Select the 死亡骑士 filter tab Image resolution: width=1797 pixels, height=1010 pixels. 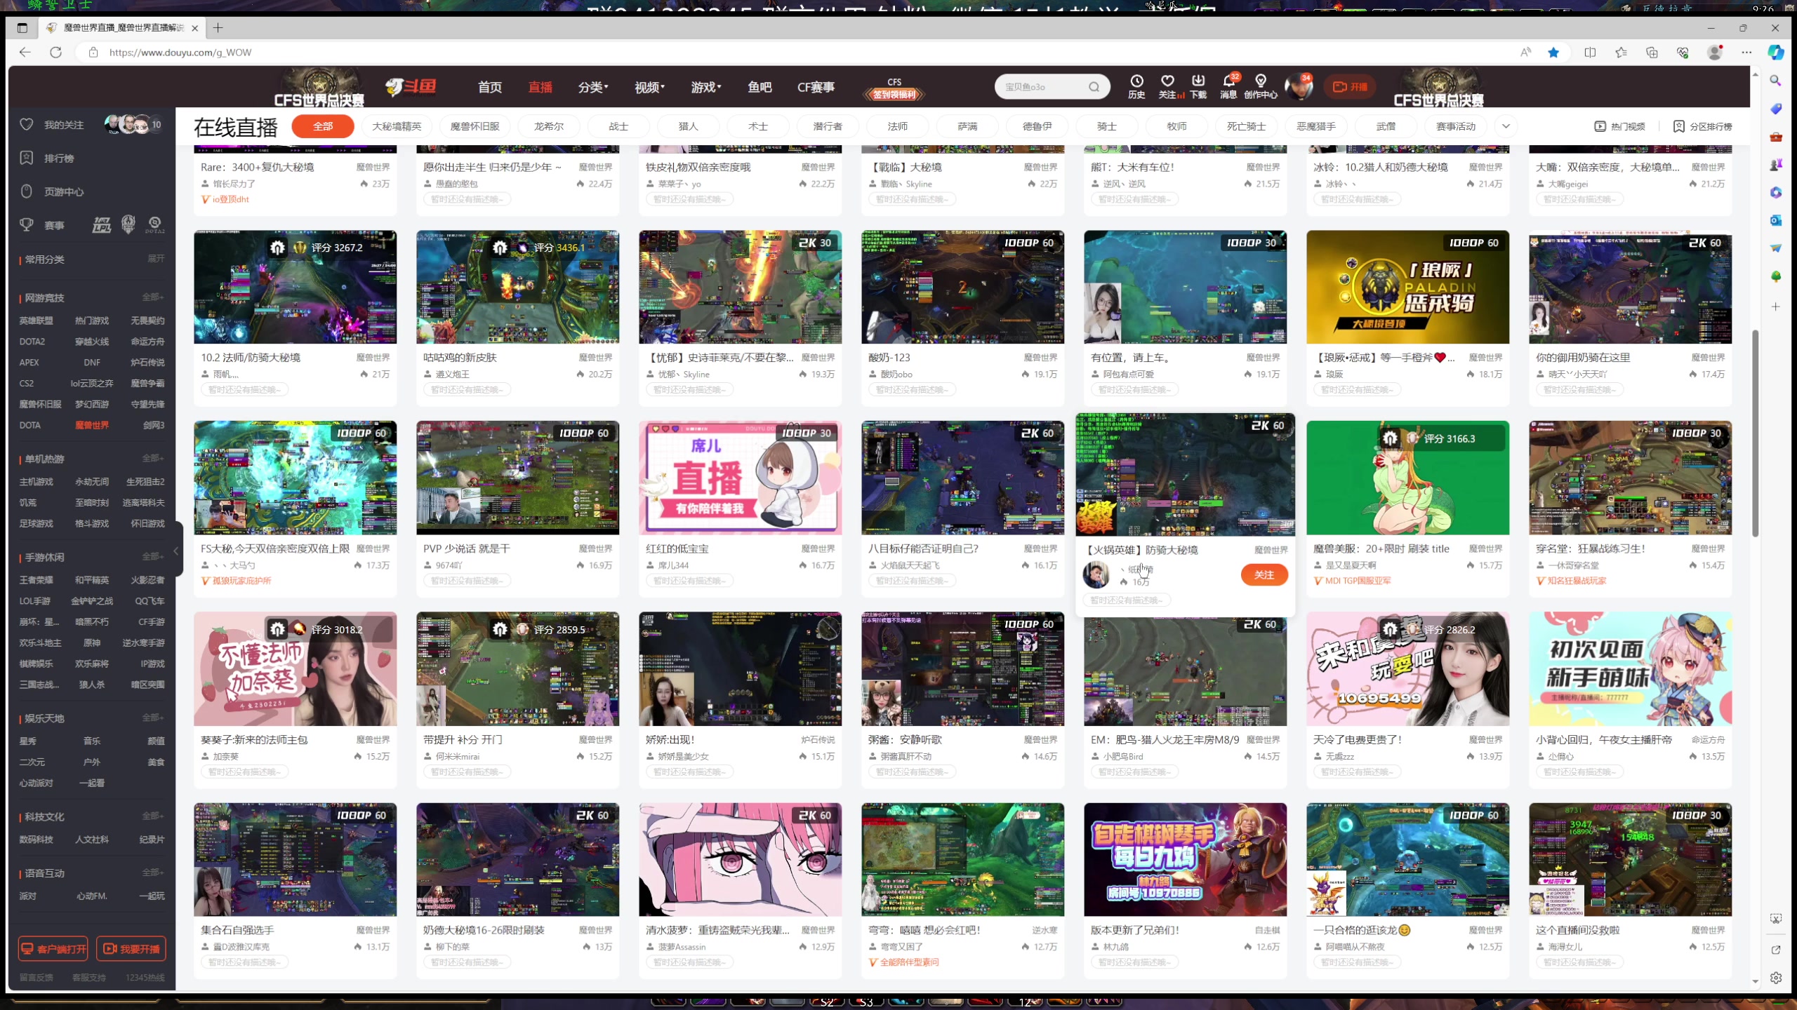(1246, 126)
